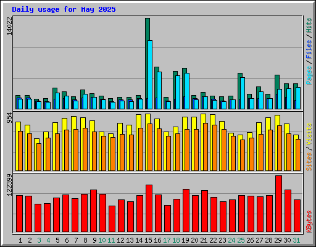Click day label 3 on x-axis

point(39,240)
